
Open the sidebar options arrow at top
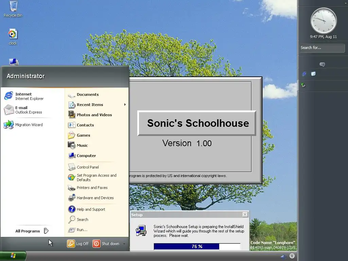(346, 3)
